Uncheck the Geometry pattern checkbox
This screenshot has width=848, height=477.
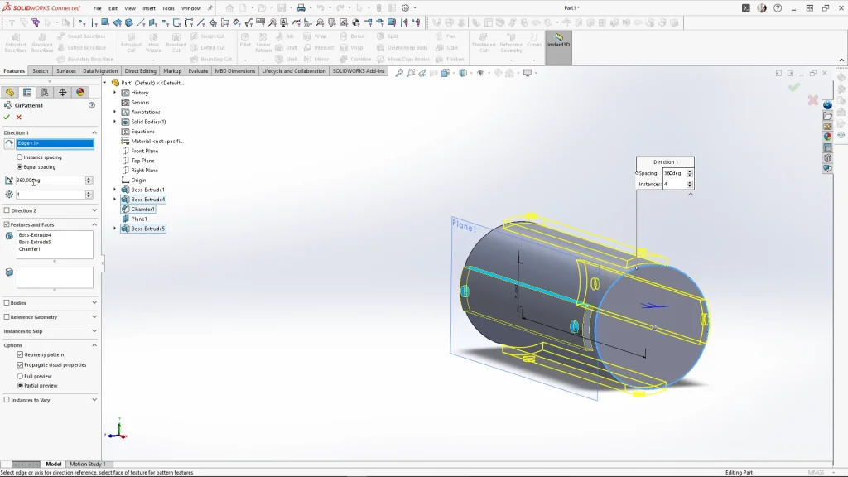pyautogui.click(x=20, y=354)
